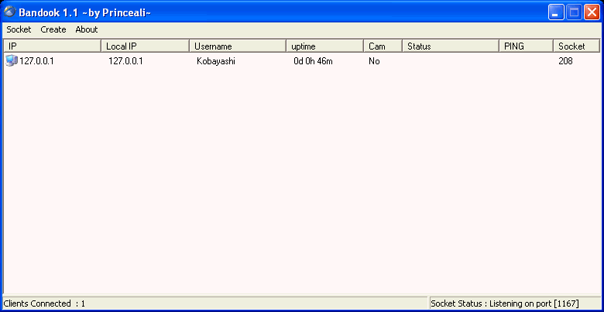
Task: Click the Cam column header
Action: point(383,46)
